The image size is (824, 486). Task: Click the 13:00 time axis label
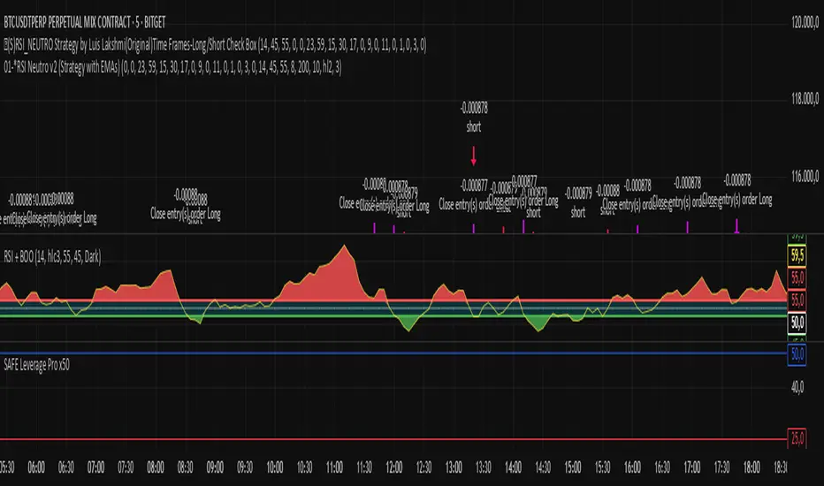pos(454,467)
